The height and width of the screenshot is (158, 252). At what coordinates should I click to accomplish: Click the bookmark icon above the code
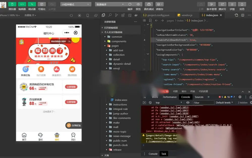(x=150, y=20)
